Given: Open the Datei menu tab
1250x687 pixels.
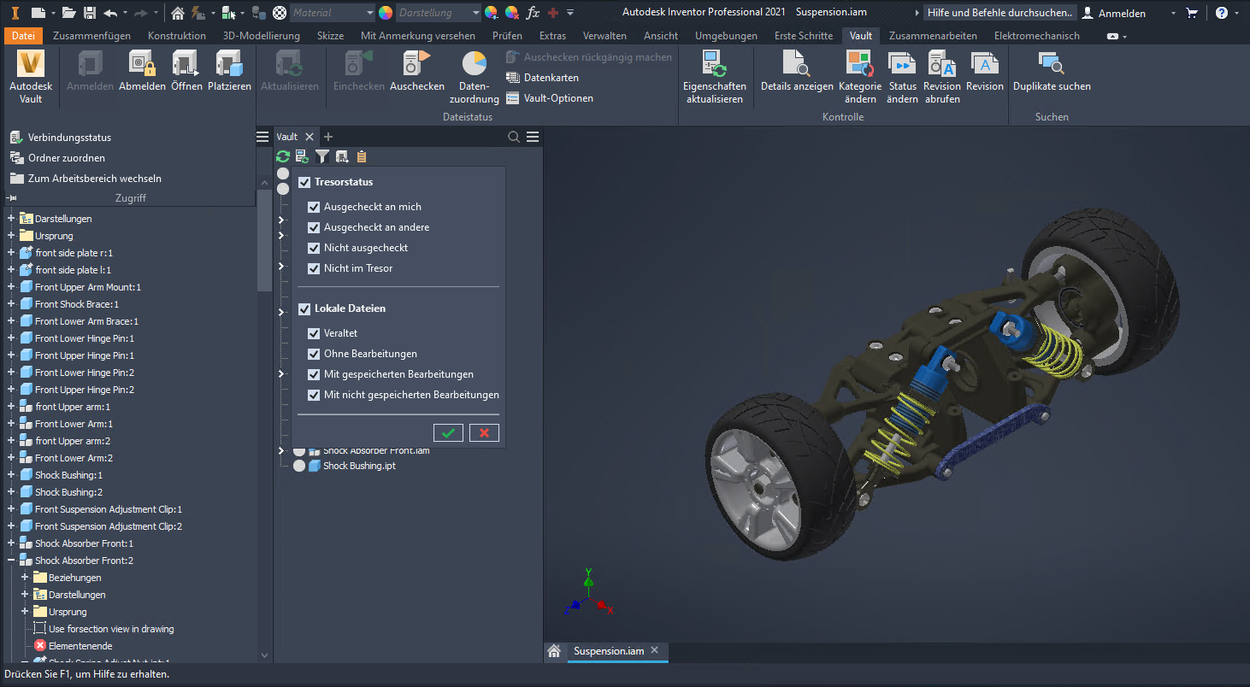Looking at the screenshot, I should [23, 36].
